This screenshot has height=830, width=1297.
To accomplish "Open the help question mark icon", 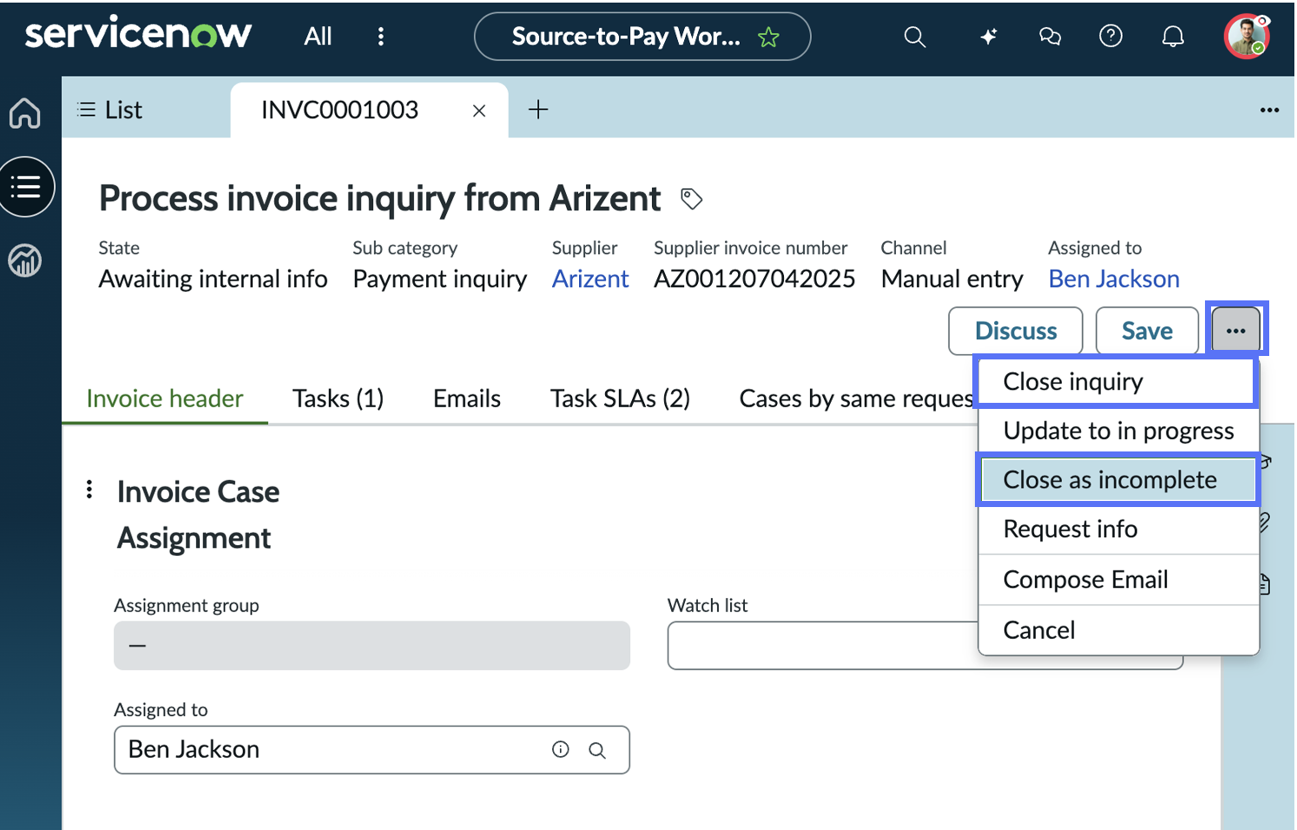I will (x=1111, y=36).
